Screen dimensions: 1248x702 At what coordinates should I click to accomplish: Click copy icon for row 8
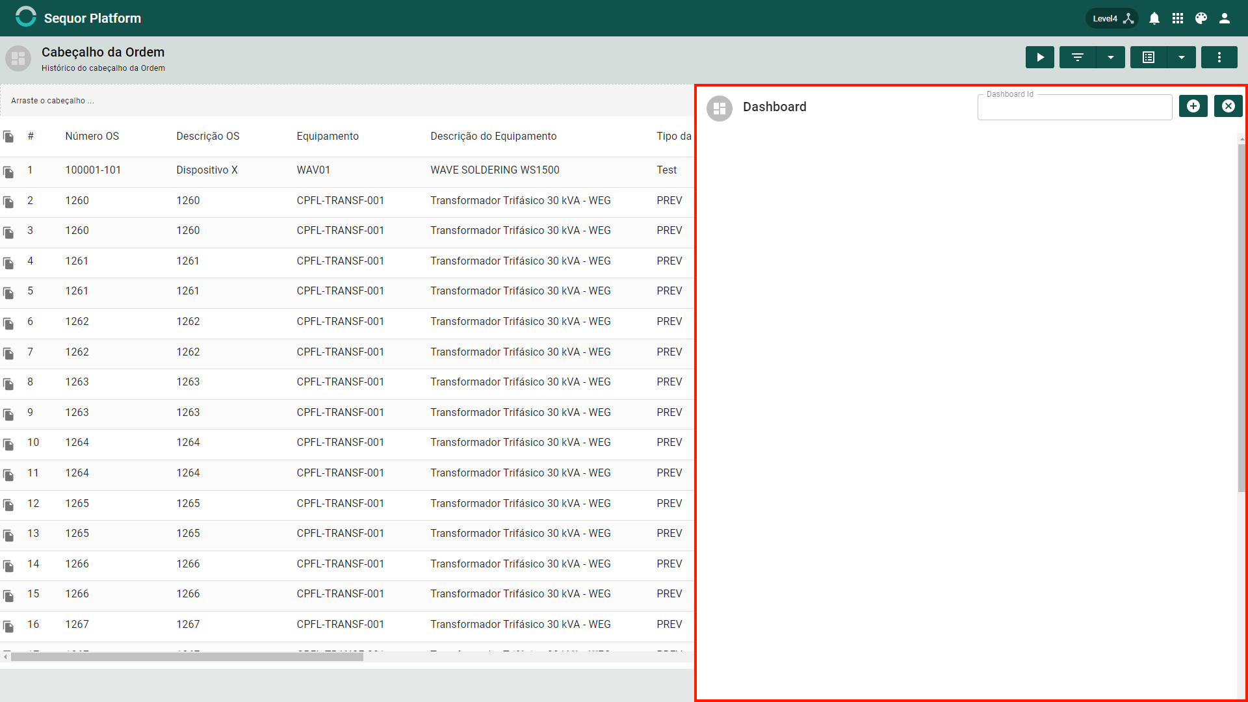click(x=8, y=384)
